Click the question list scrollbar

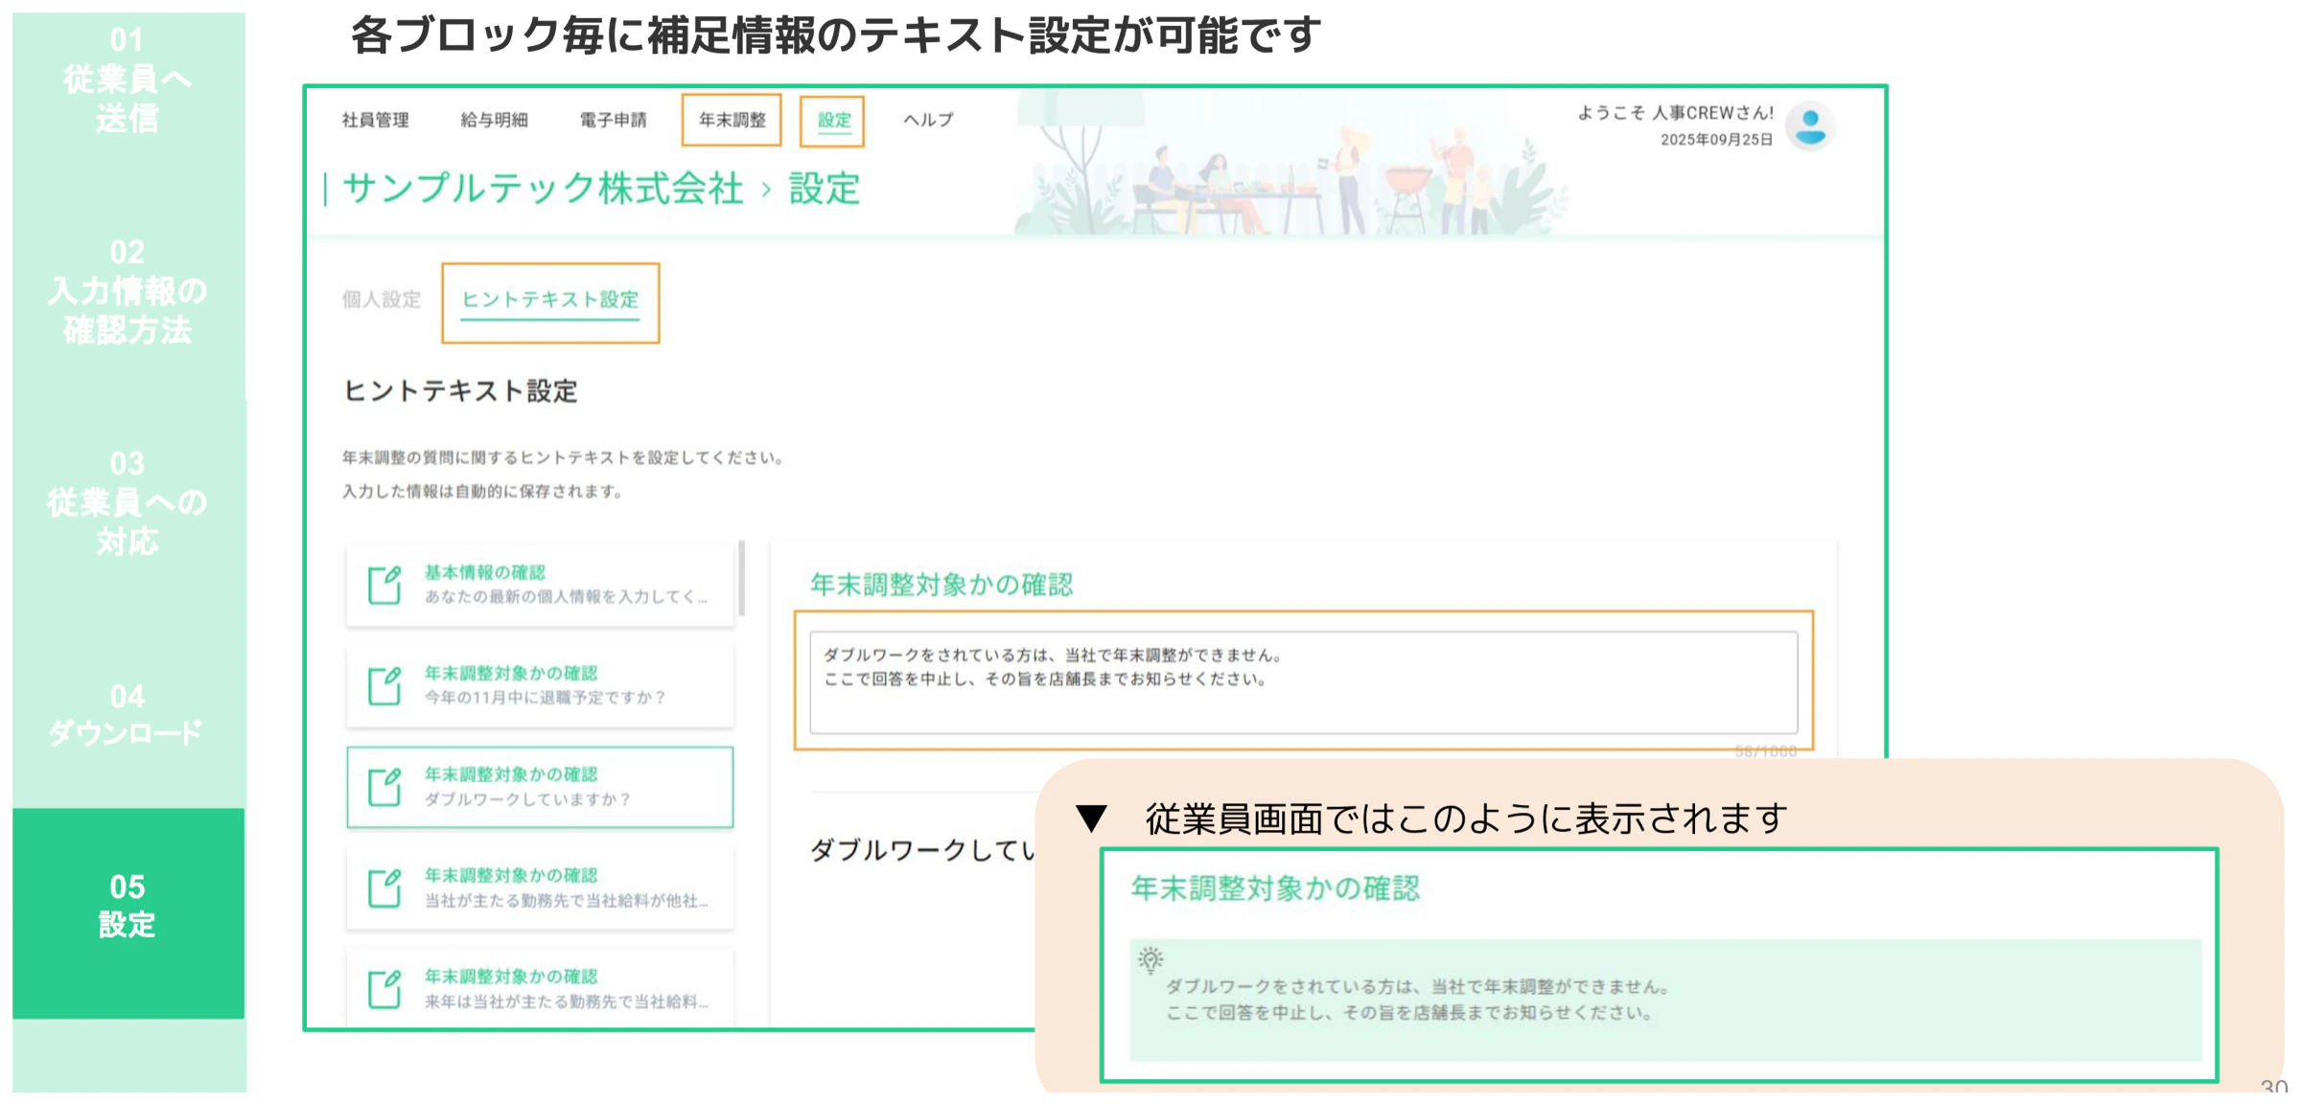(x=742, y=579)
